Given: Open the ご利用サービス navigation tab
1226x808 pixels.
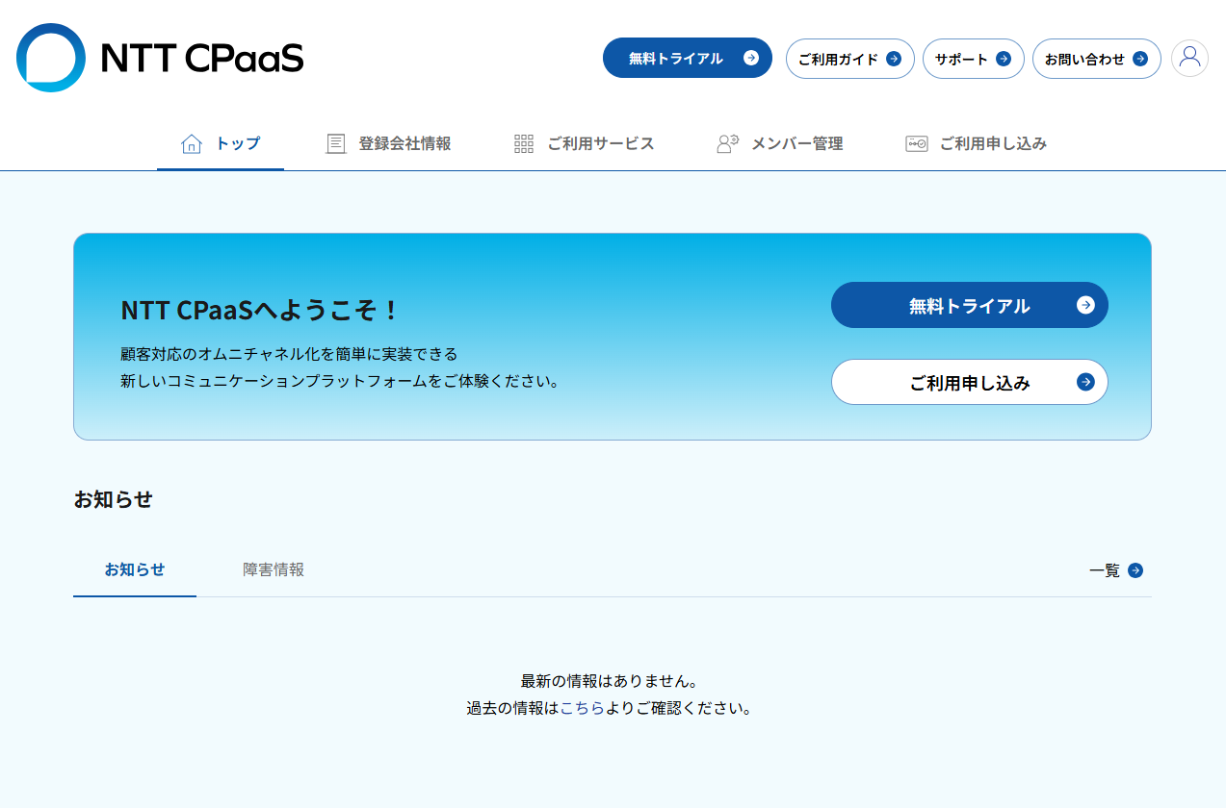Looking at the screenshot, I should pos(584,144).
